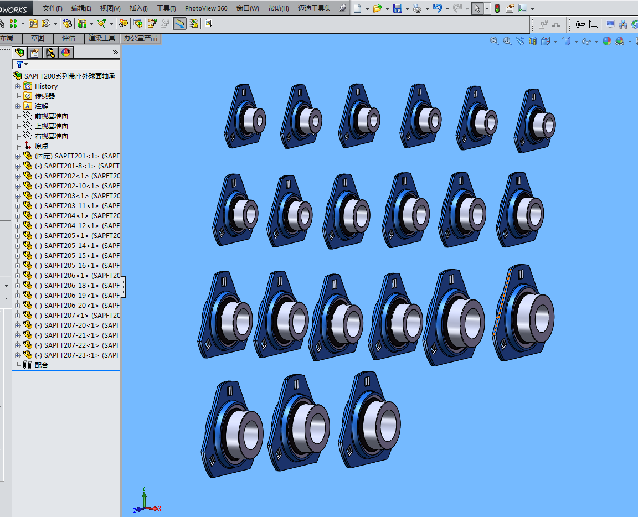Toggle the Select cursor tool

point(477,8)
